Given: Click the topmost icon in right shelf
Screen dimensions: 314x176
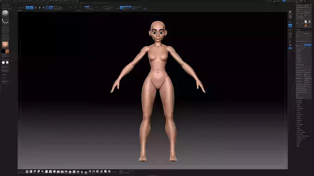Looking at the screenshot, I should [x=290, y=12].
